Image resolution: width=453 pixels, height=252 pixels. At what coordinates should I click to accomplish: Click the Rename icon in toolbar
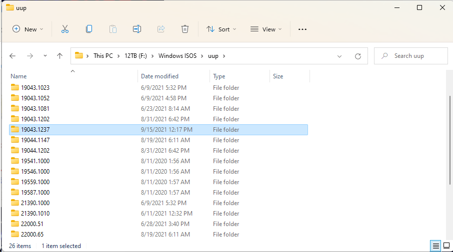click(x=136, y=29)
